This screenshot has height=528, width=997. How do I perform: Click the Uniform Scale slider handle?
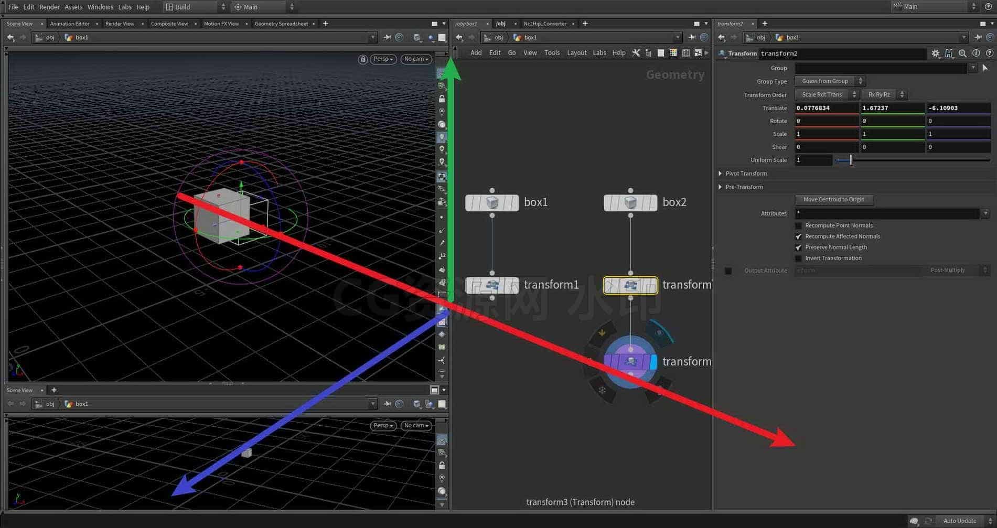click(851, 160)
